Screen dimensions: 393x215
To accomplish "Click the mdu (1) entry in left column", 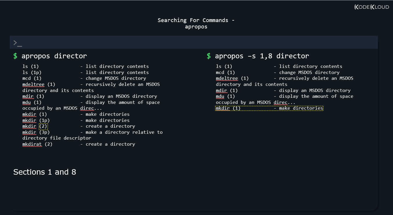I will point(27,102).
